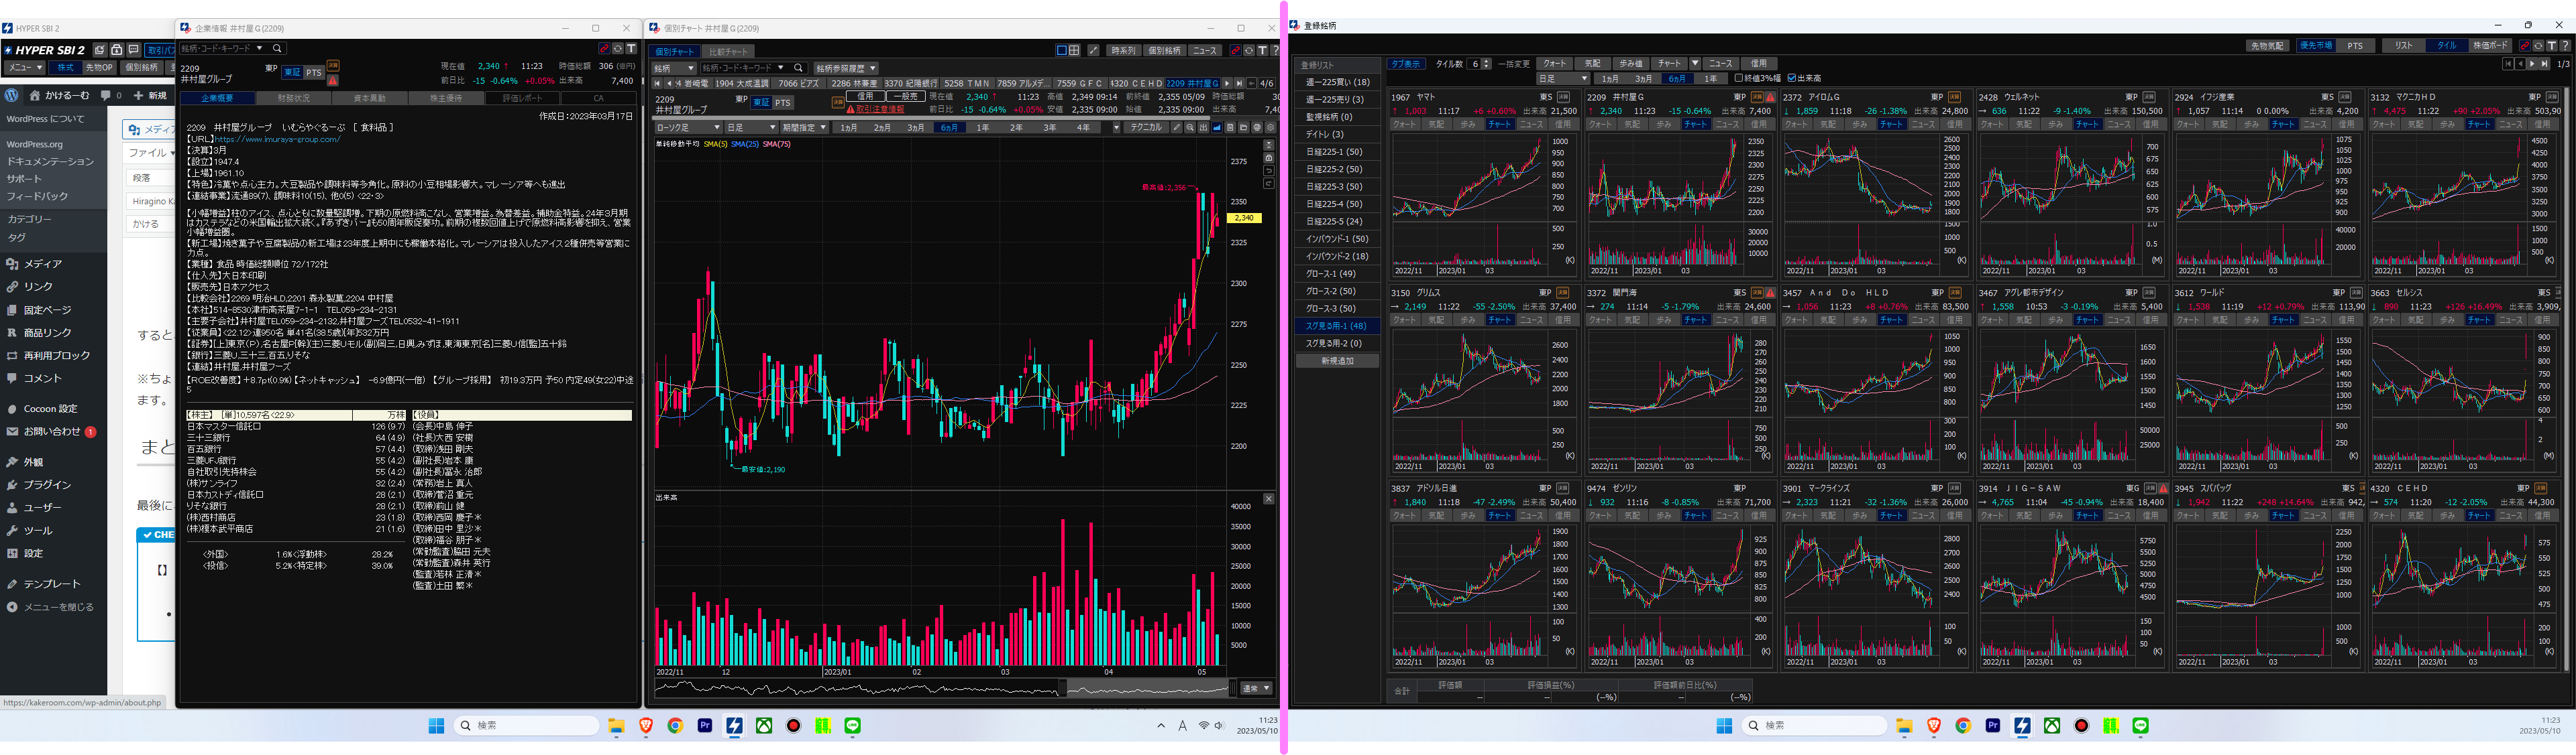This screenshot has height=755, width=2576.
Task: Click red link icon in chart window
Action: tap(1235, 50)
